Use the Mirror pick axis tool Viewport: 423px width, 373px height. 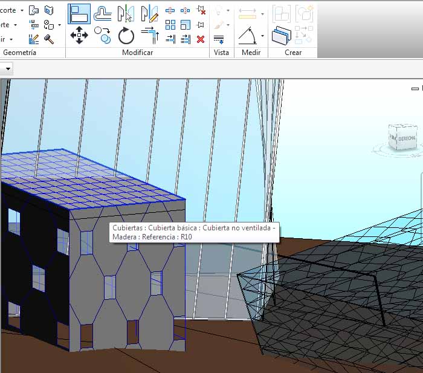[126, 13]
